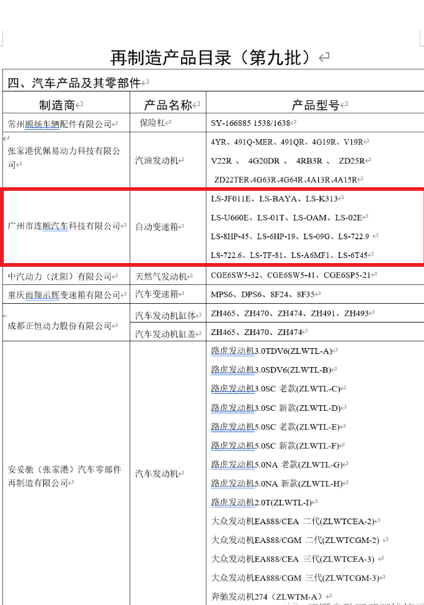424x605 pixels.
Task: Click 路虎发动机3.0SC 新款(ZLWTL-D)
Action: [x=276, y=408]
